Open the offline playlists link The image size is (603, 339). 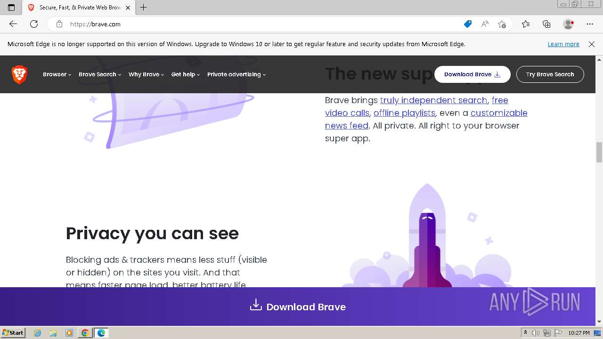pos(404,113)
